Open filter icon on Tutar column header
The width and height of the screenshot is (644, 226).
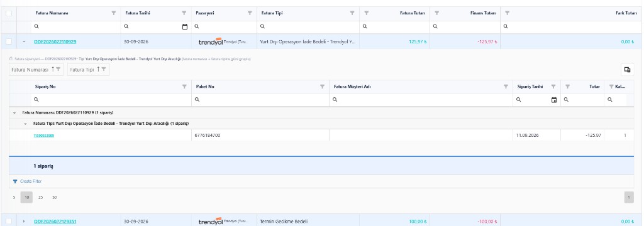click(568, 87)
